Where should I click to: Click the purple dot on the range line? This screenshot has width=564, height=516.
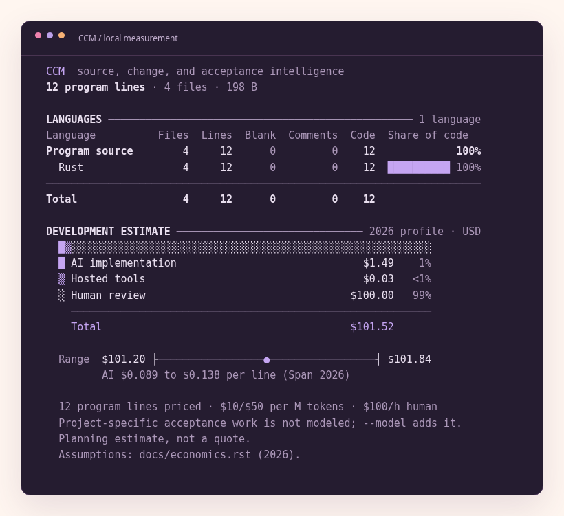click(x=267, y=360)
